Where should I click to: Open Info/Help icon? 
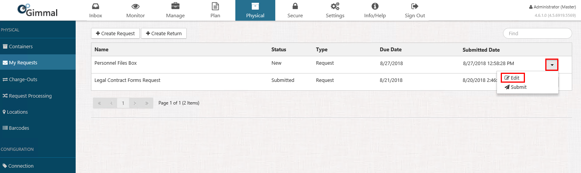[375, 7]
